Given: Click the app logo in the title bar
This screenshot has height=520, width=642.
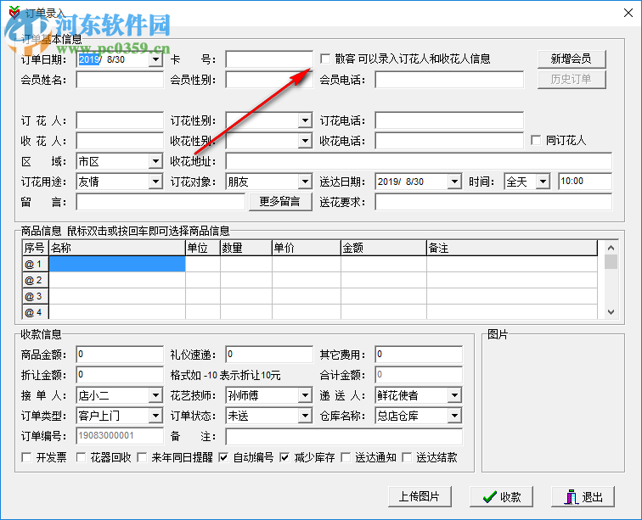Looking at the screenshot, I should (14, 12).
